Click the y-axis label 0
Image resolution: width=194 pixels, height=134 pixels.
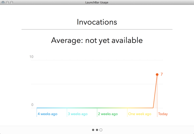(x=32, y=105)
